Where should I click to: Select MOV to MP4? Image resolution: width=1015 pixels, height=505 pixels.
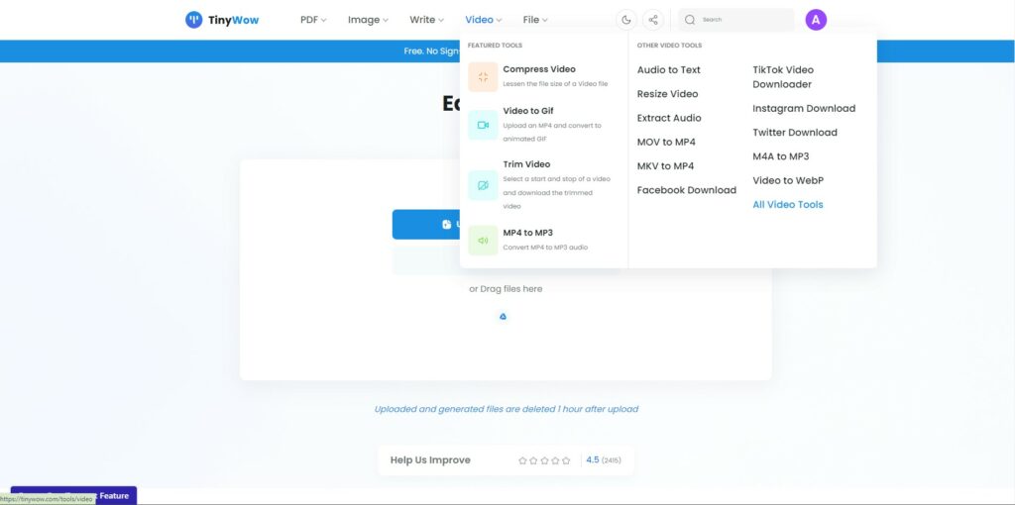(666, 142)
